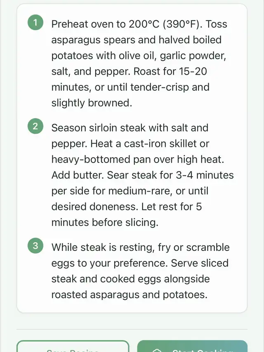Click the "200°C (390°F)" temperature text
The image size is (264, 352).
(165, 24)
